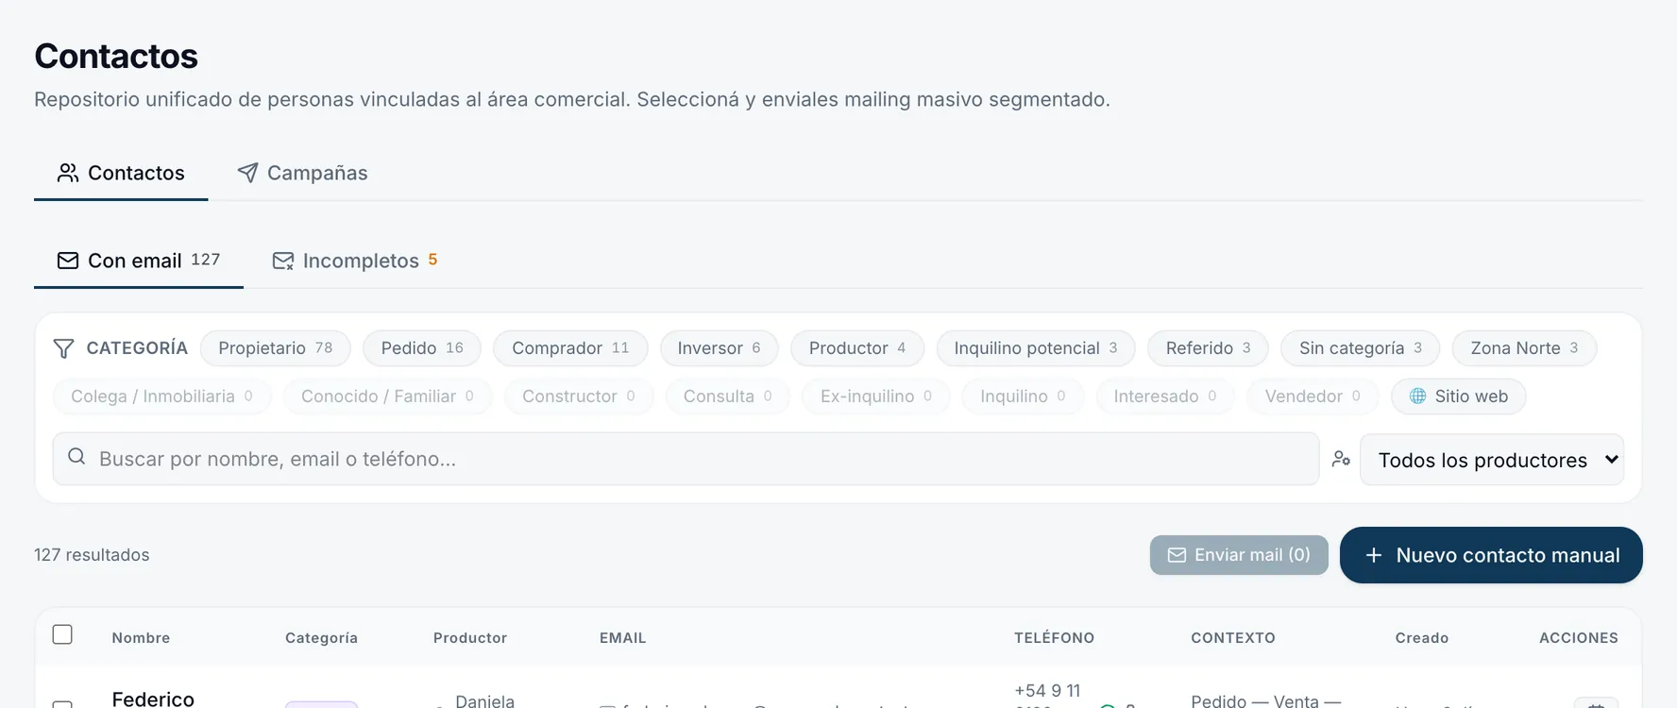The height and width of the screenshot is (708, 1677).
Task: Sort by Nombre column header
Action: point(141,638)
